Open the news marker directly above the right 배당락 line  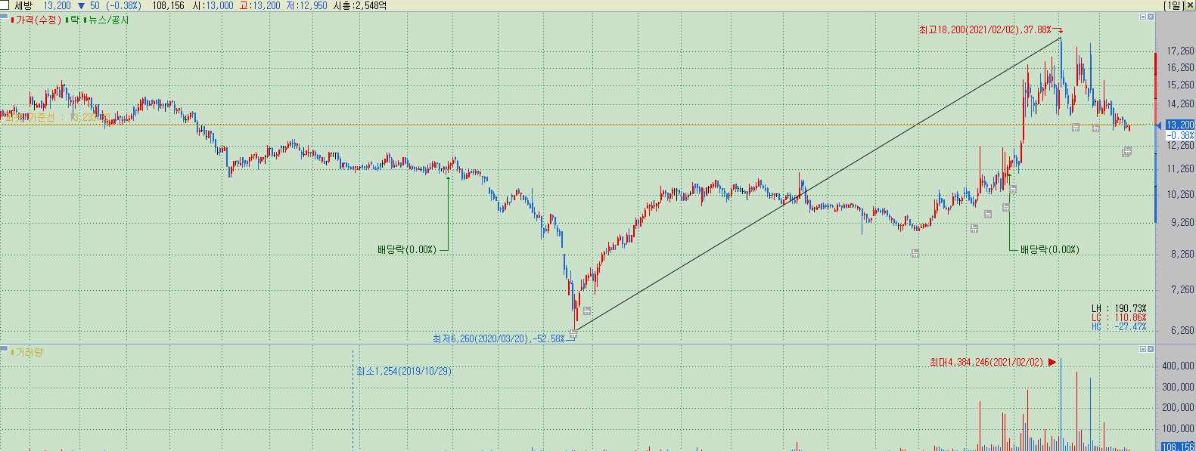1013,190
